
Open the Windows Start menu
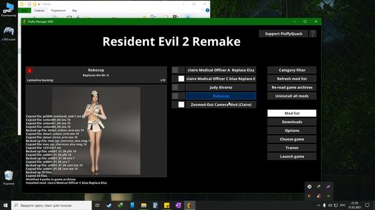click(x=5, y=205)
